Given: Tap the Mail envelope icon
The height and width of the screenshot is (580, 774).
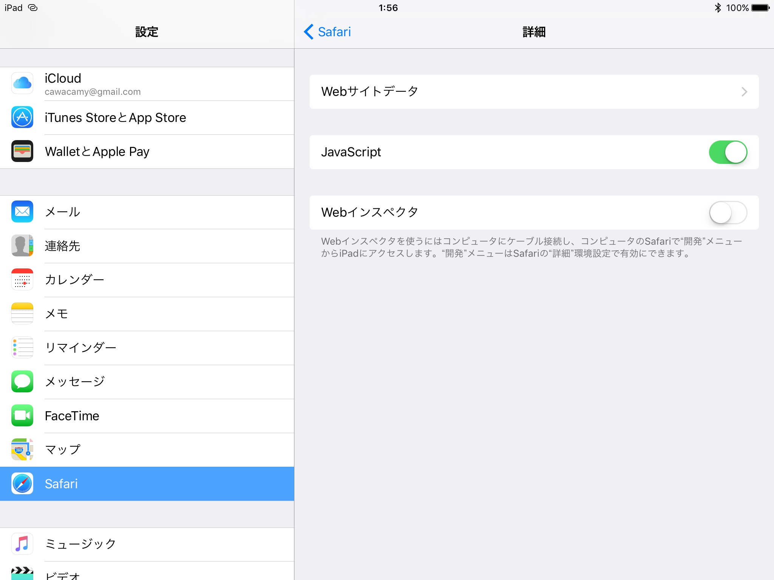Looking at the screenshot, I should (22, 212).
